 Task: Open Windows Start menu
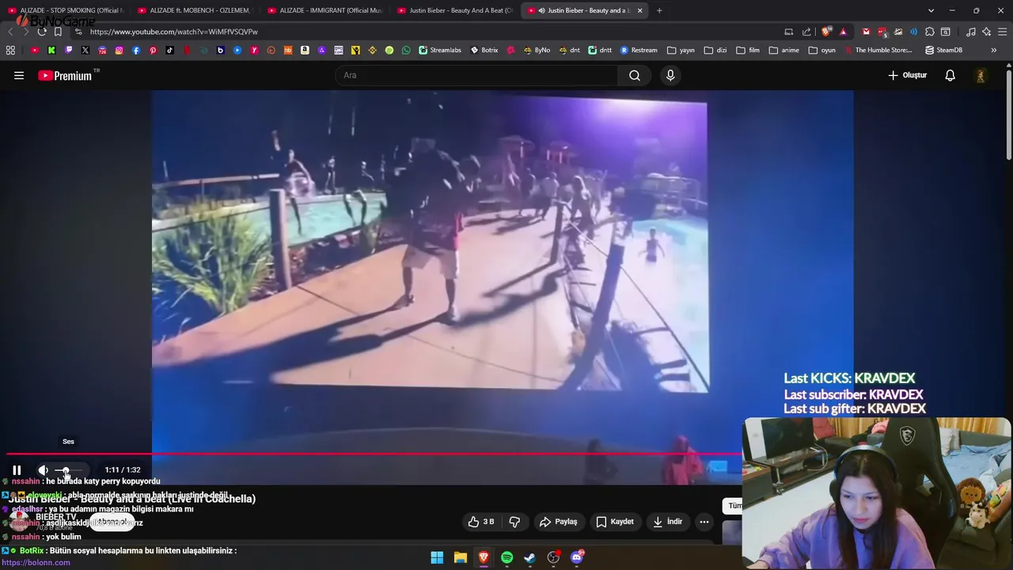coord(437,557)
